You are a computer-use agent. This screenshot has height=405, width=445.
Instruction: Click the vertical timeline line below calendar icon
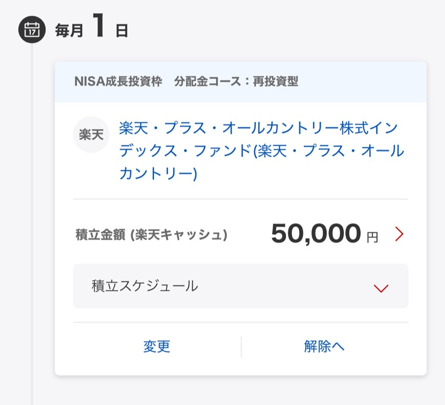[32, 205]
